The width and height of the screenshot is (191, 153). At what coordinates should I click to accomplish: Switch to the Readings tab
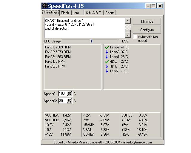51,13
